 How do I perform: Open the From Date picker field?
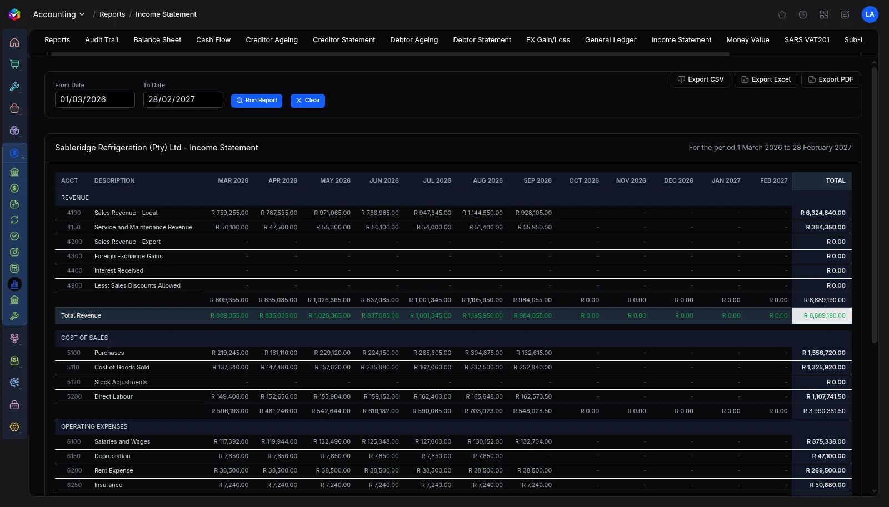pyautogui.click(x=95, y=99)
